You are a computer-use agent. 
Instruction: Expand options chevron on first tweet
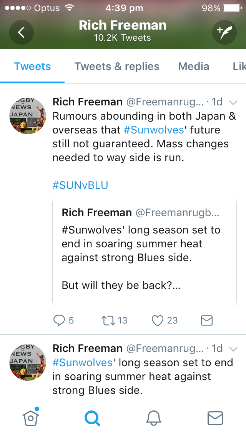tap(233, 102)
